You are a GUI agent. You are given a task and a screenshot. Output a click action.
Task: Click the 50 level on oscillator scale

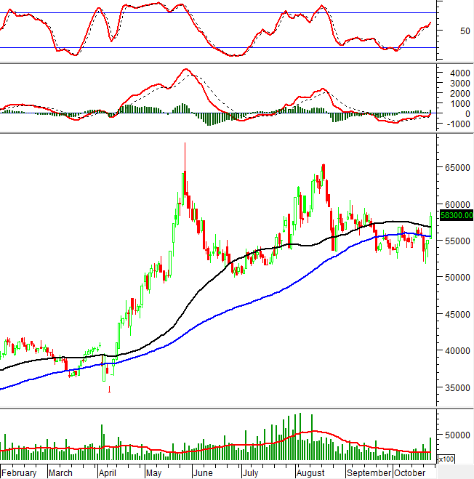pyautogui.click(x=444, y=31)
